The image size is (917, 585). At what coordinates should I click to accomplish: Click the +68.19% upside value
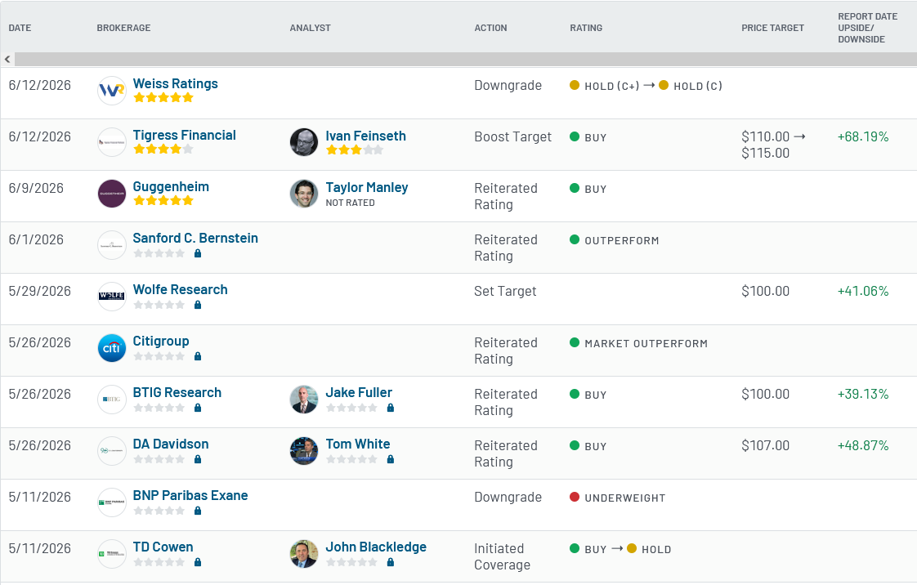pyautogui.click(x=862, y=136)
